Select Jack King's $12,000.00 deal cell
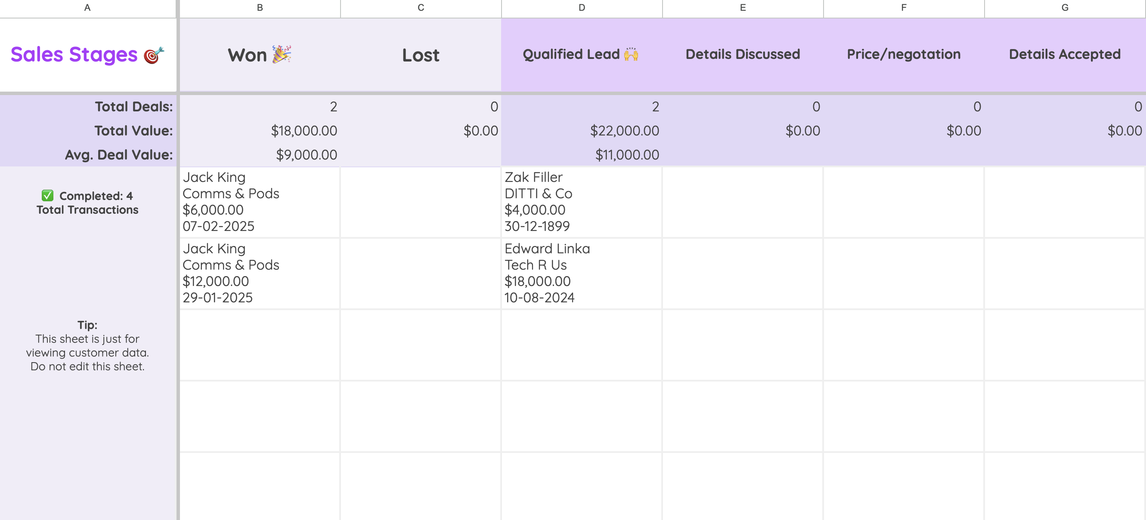 [260, 273]
